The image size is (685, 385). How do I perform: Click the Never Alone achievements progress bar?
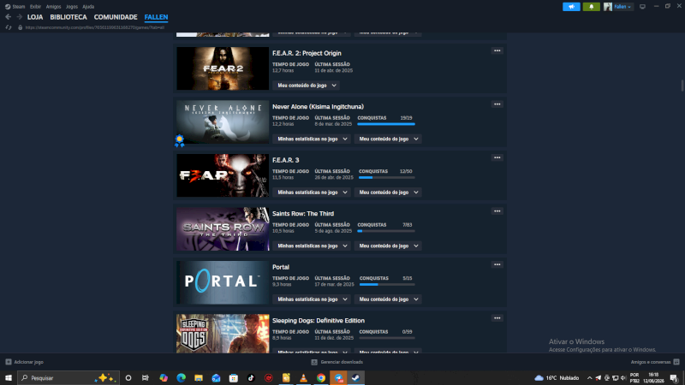click(386, 124)
